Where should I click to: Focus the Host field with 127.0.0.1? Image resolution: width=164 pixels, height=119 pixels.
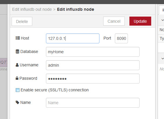pyautogui.click(x=73, y=38)
